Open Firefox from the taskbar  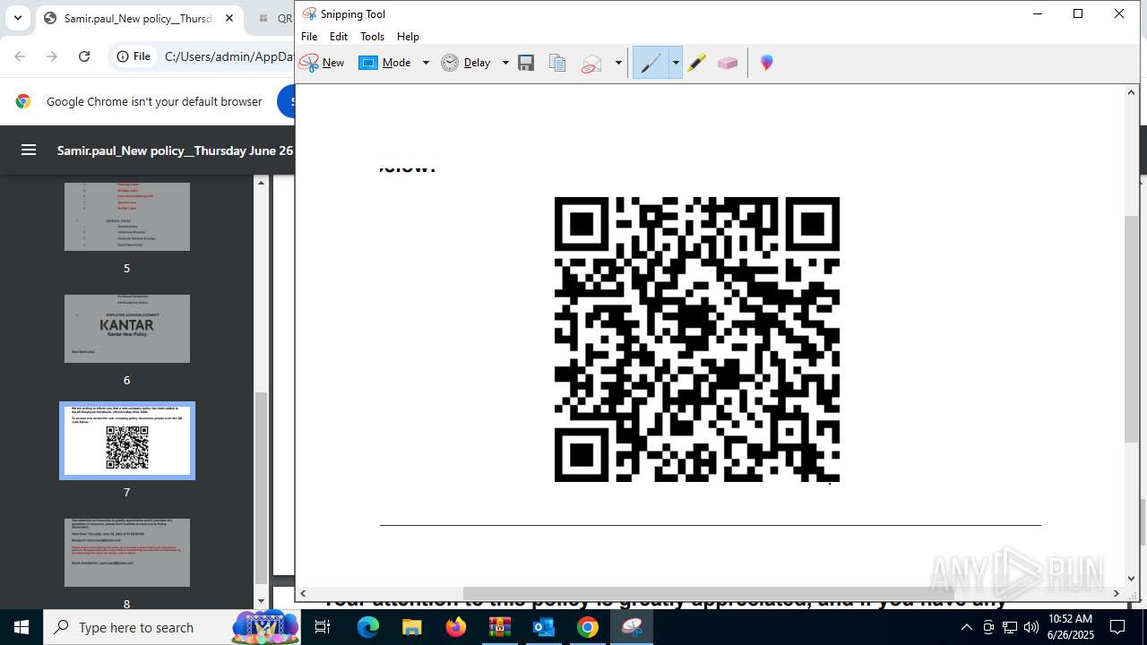(x=456, y=627)
